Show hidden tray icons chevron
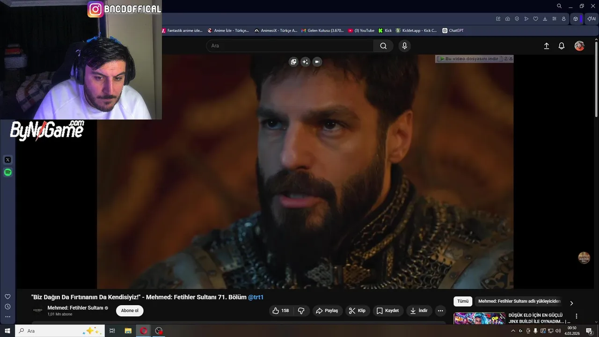This screenshot has height=337, width=599. click(x=513, y=331)
